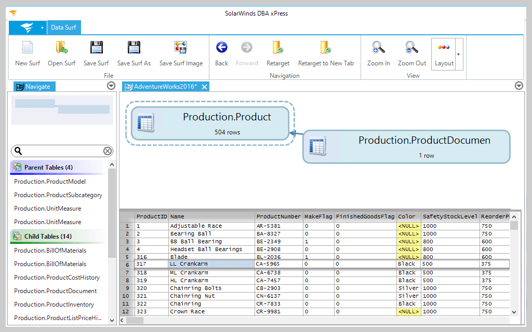532x332 pixels.
Task: Click Save Surf As icon
Action: (x=134, y=48)
